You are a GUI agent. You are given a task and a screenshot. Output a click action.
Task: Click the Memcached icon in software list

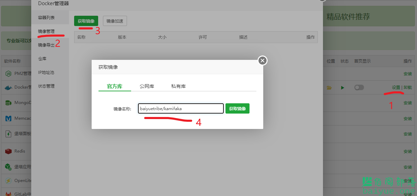pos(8,119)
